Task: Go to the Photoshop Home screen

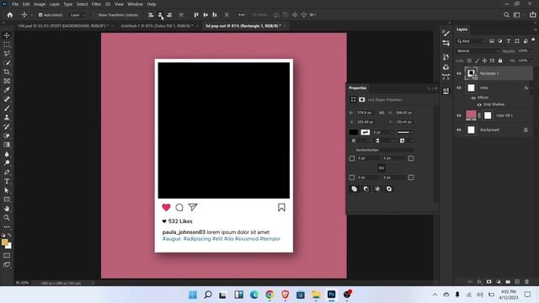Action: (x=10, y=15)
